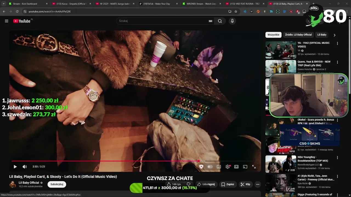Viewport: 351px width, 197px height.
Task: Select the Źródło: Lil Baby Official chip
Action: [x=298, y=35]
